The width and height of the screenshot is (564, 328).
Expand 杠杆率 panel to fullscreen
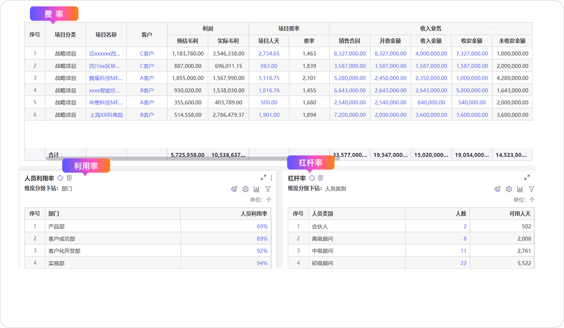coord(527,177)
